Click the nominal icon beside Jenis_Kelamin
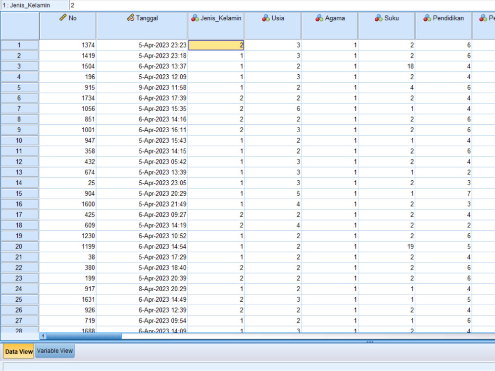495x371 pixels. point(195,18)
